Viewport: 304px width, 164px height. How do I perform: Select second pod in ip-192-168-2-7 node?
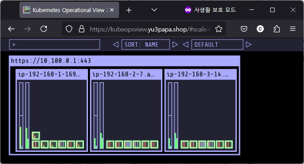pos(119,145)
